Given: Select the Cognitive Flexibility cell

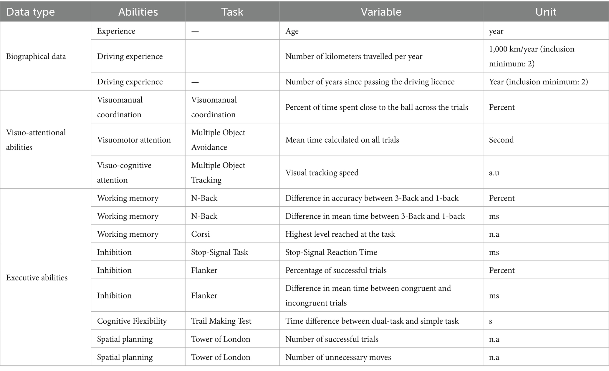Looking at the screenshot, I should pos(132,321).
